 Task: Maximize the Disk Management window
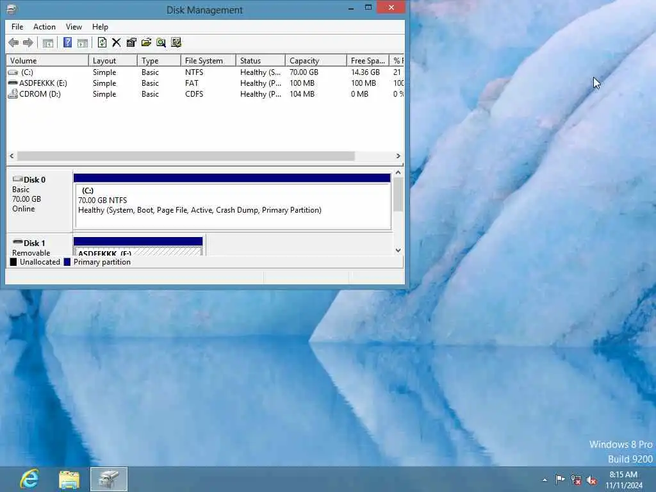[368, 8]
